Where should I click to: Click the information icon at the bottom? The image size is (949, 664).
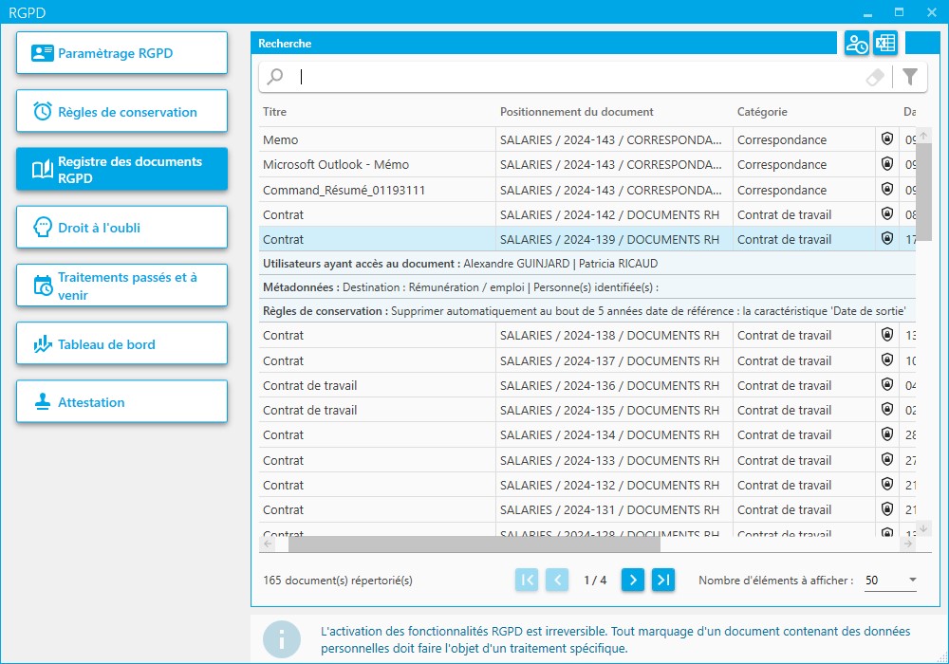[282, 639]
